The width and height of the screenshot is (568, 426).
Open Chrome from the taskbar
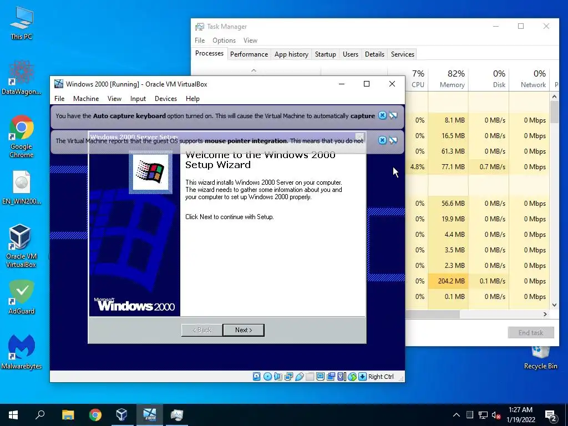[x=95, y=415]
